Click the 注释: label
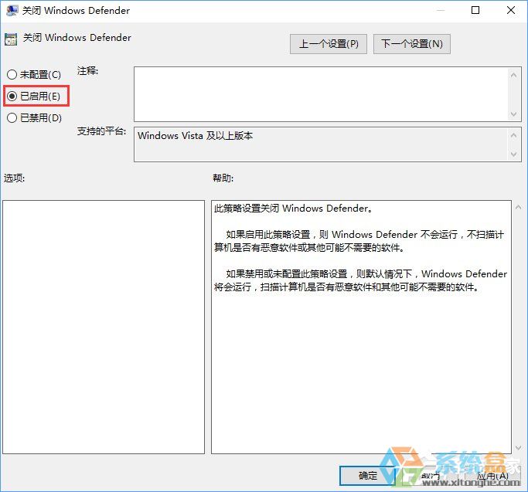 pyautogui.click(x=87, y=71)
